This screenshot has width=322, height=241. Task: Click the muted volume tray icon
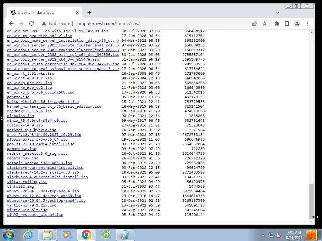[x=279, y=235]
